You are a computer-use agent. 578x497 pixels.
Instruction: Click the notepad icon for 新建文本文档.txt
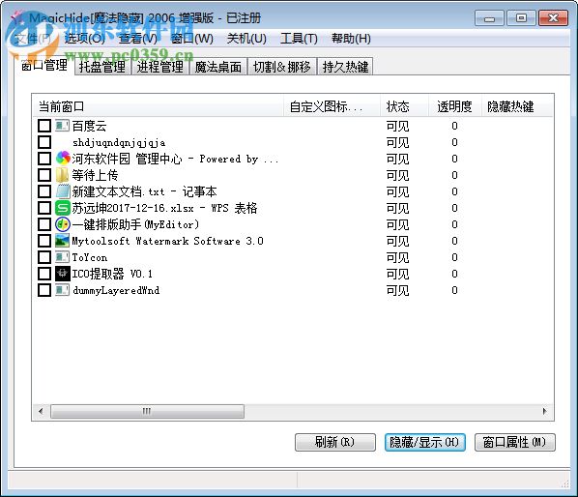tap(62, 191)
